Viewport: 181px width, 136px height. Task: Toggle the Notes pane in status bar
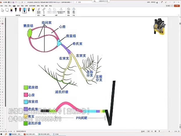(143, 131)
